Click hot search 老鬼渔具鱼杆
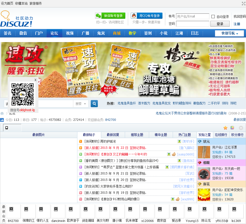 (127, 103)
